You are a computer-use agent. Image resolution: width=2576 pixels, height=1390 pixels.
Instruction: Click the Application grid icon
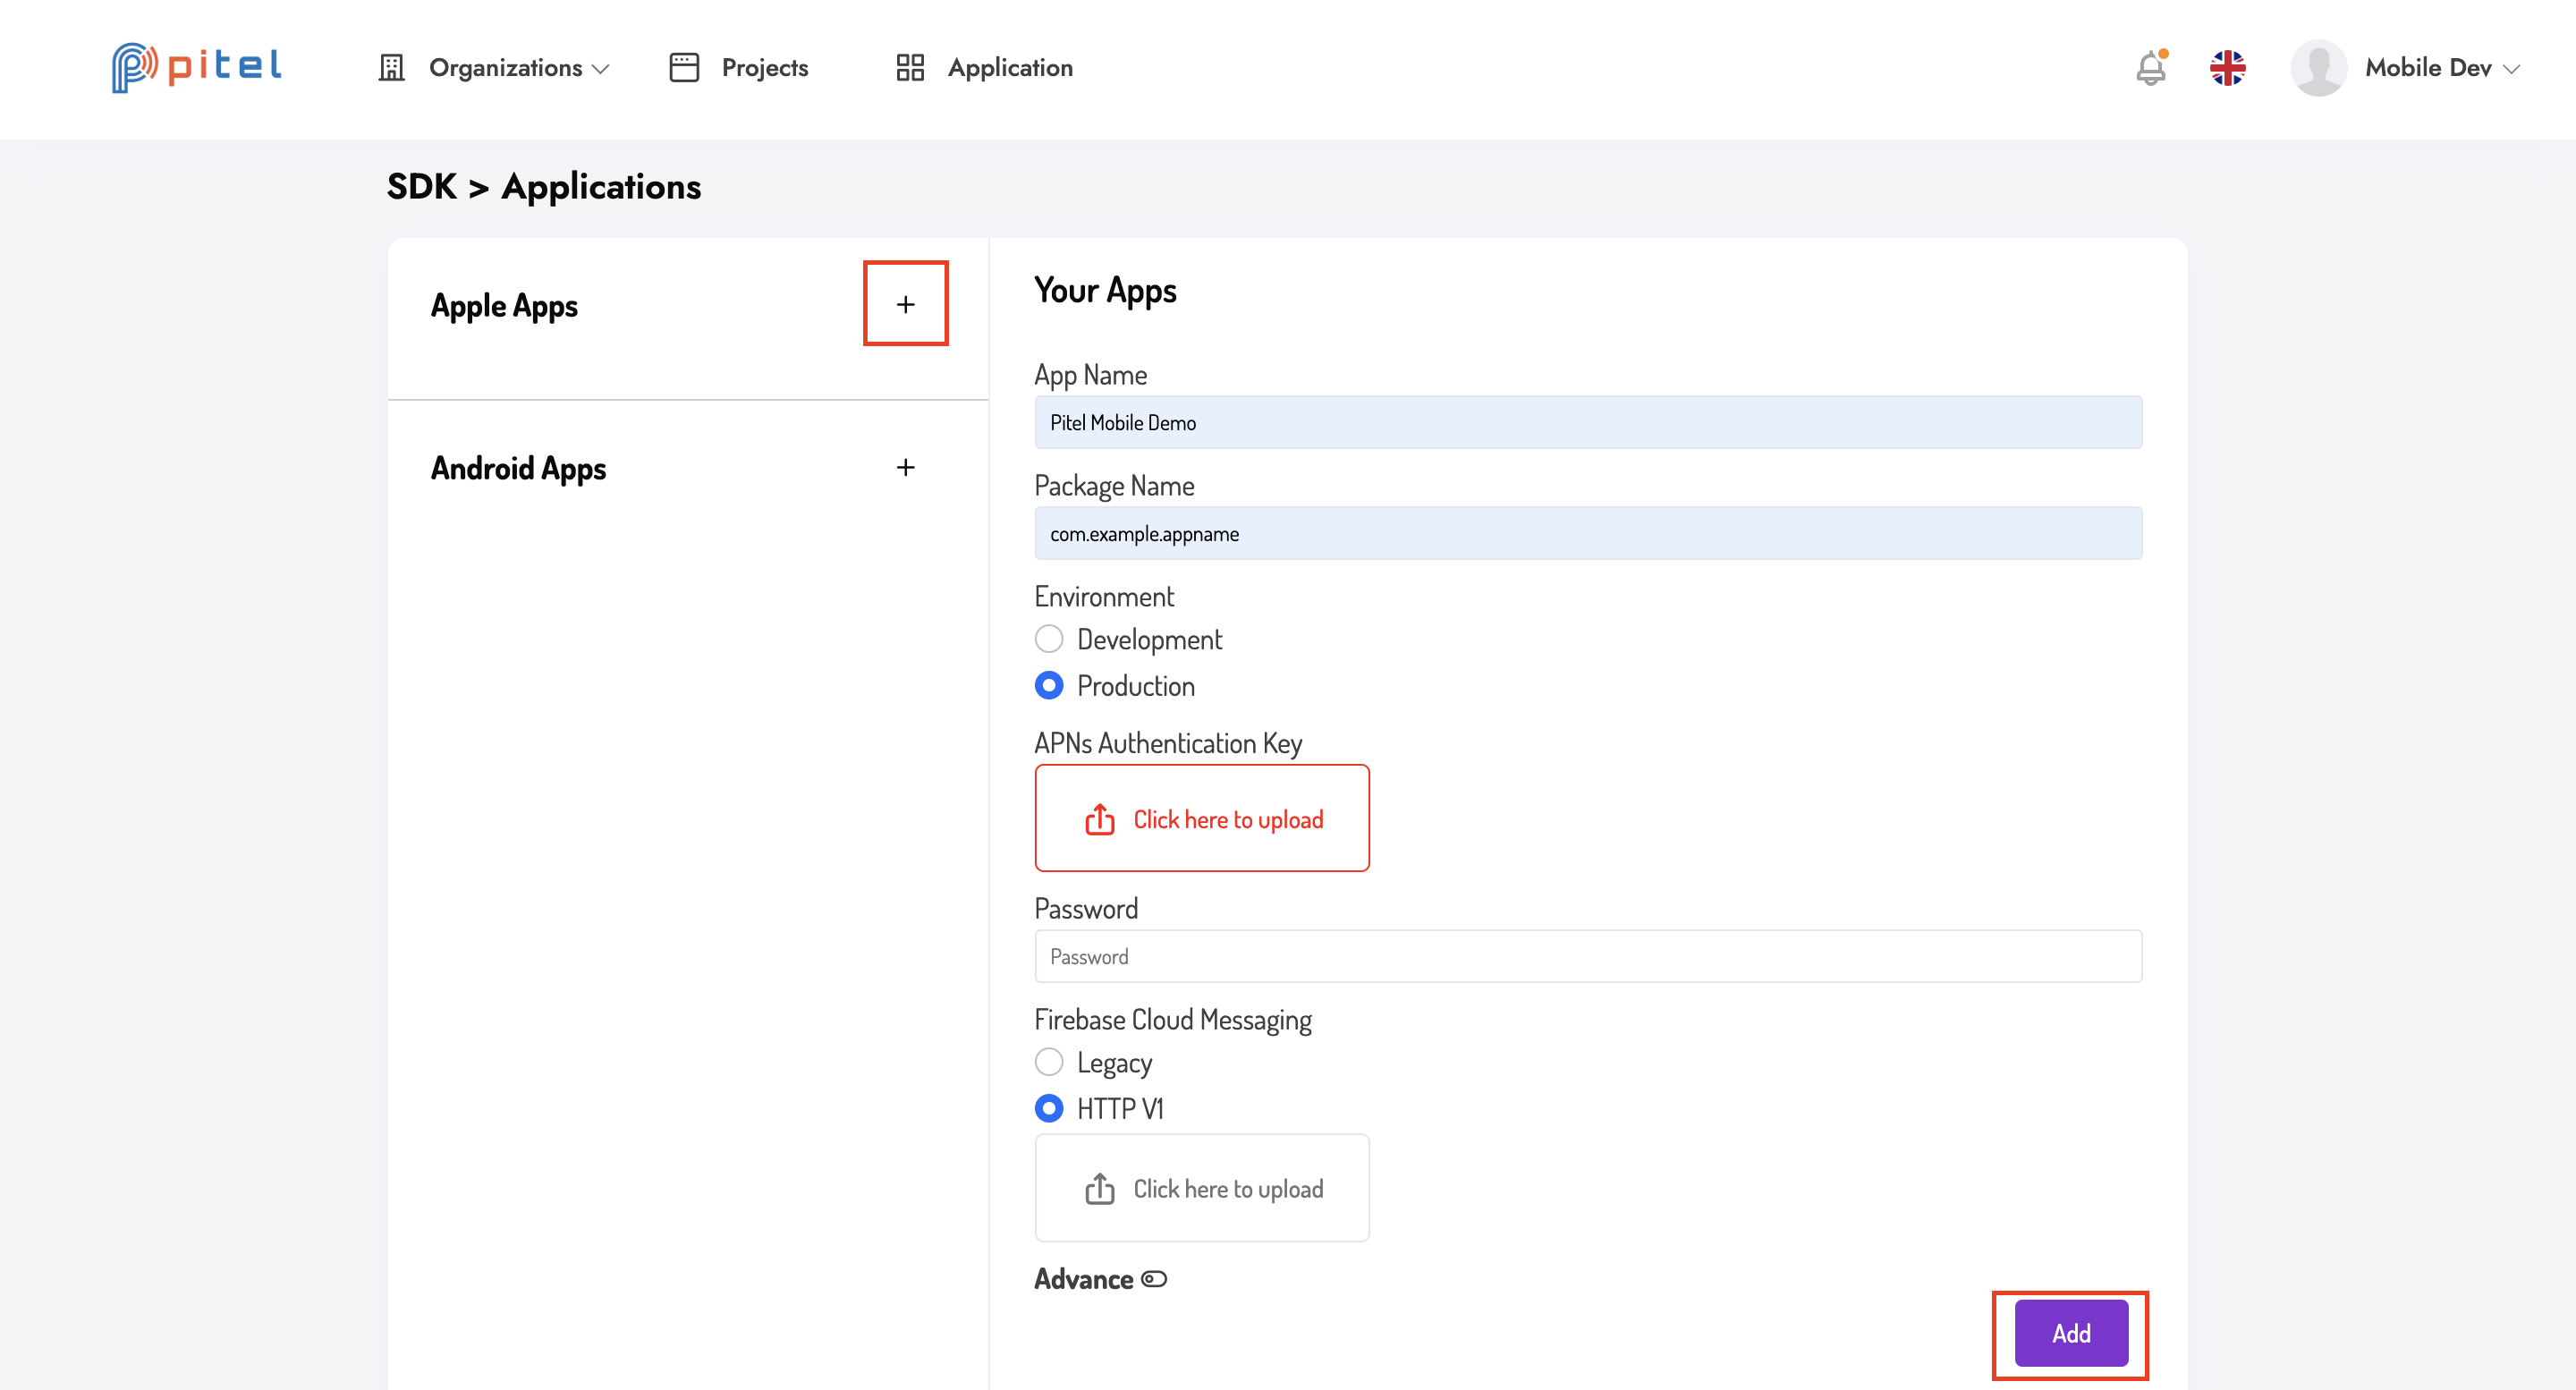pos(909,67)
